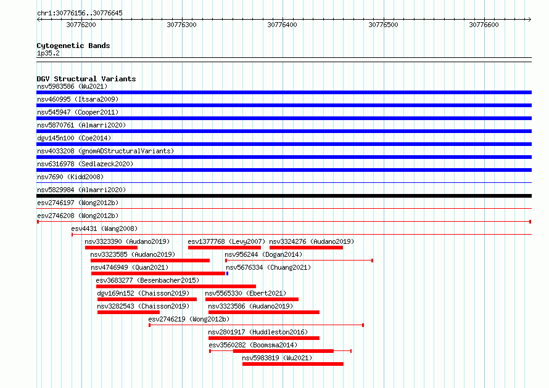Click the red bar under nsv3323586
This screenshot has width=549, height=388.
click(x=264, y=312)
